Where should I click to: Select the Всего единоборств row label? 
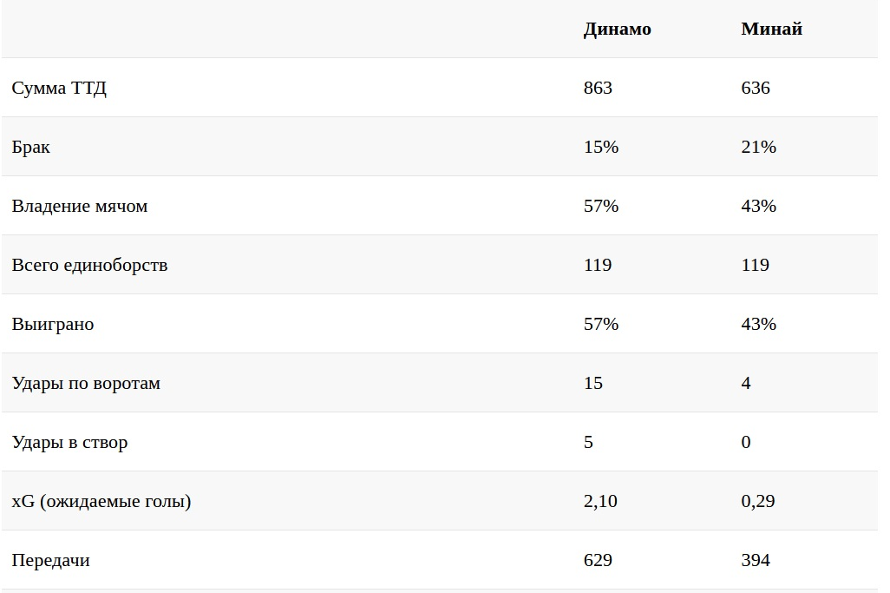(x=89, y=265)
